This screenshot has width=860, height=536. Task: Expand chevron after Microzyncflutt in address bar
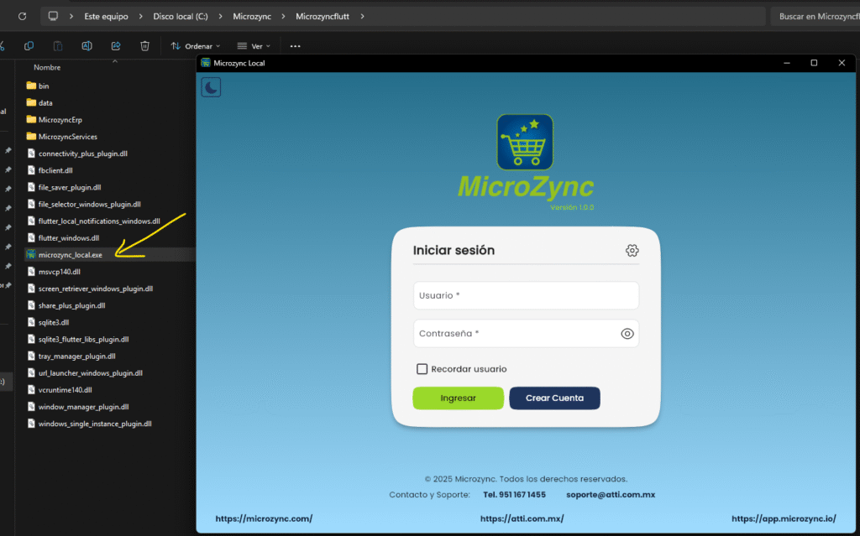362,16
